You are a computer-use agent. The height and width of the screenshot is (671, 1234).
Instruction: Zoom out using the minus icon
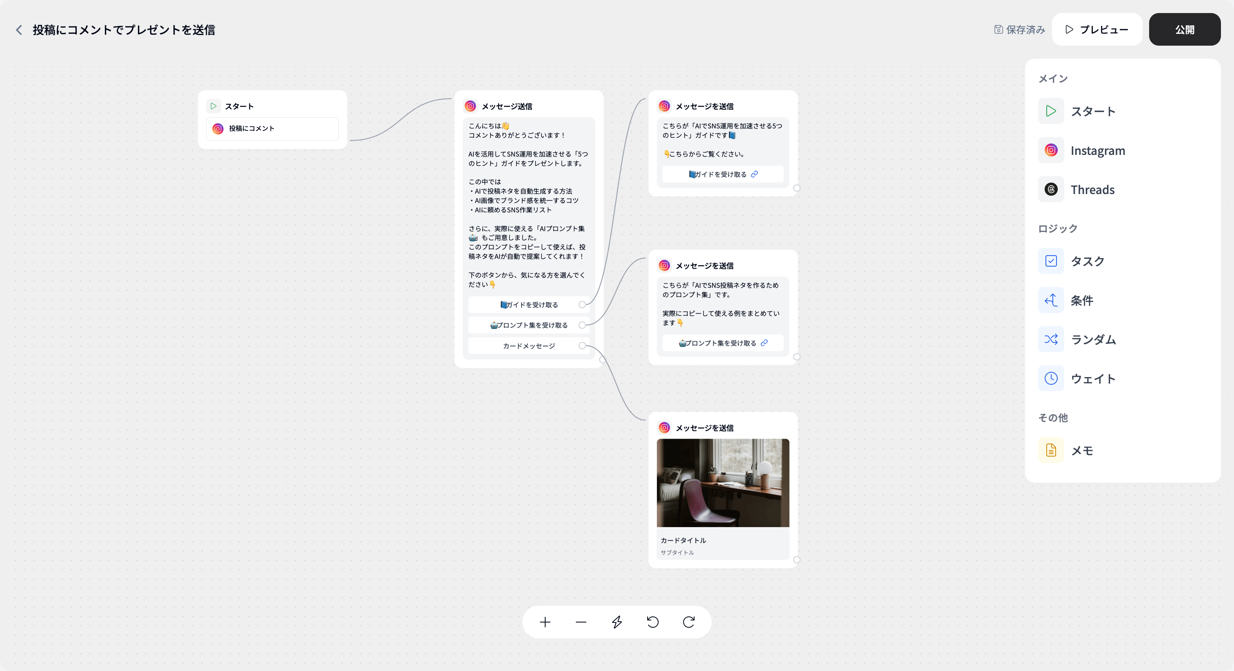pyautogui.click(x=581, y=622)
